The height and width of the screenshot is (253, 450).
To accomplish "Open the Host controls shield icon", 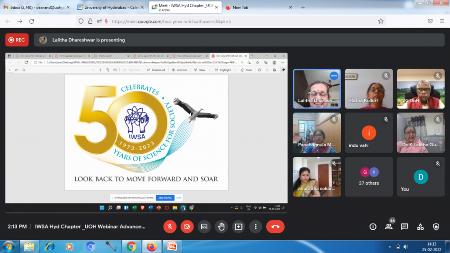I will (x=436, y=227).
